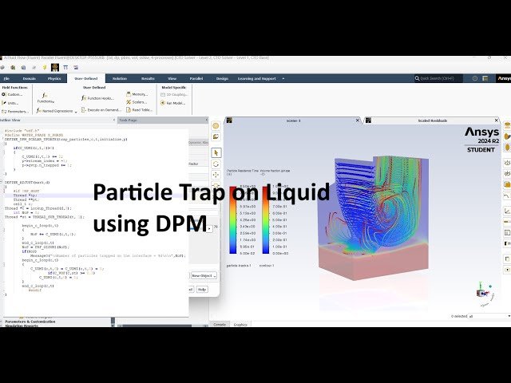Open Function Hooks dialog
This screenshot has height=383, width=511.
[x=97, y=98]
